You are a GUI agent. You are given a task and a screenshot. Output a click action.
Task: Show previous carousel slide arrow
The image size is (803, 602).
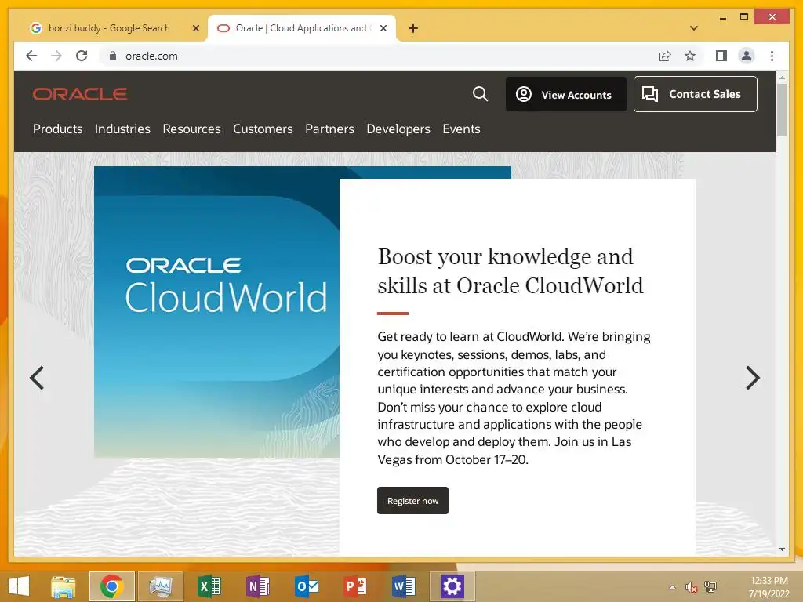point(37,378)
